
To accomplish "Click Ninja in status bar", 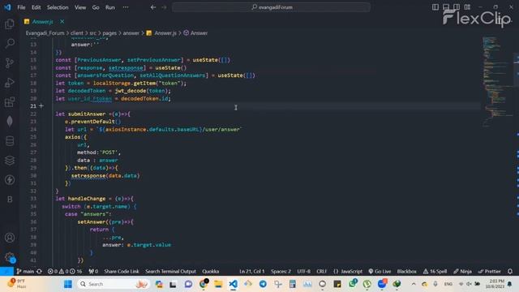I will coord(462,271).
